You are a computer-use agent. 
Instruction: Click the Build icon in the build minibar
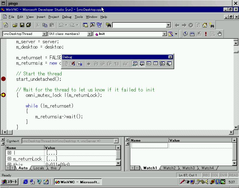pos(192,34)
